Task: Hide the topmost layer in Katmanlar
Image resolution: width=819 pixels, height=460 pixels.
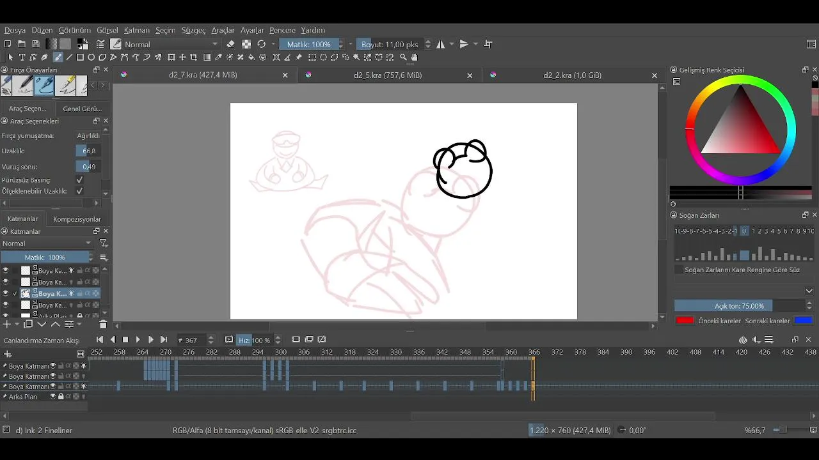Action: pos(5,270)
